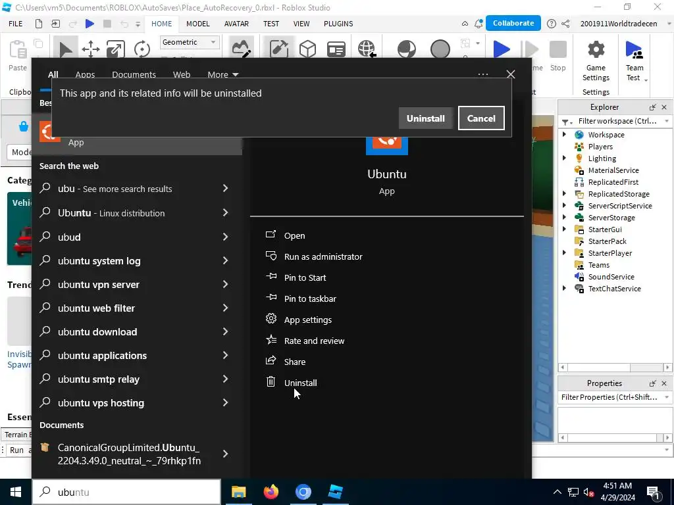Expand ReplicatedStorage in Explorer

pyautogui.click(x=564, y=194)
